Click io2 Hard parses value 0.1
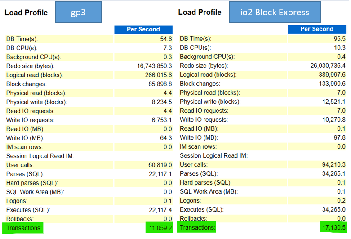351x239 pixels. point(342,182)
